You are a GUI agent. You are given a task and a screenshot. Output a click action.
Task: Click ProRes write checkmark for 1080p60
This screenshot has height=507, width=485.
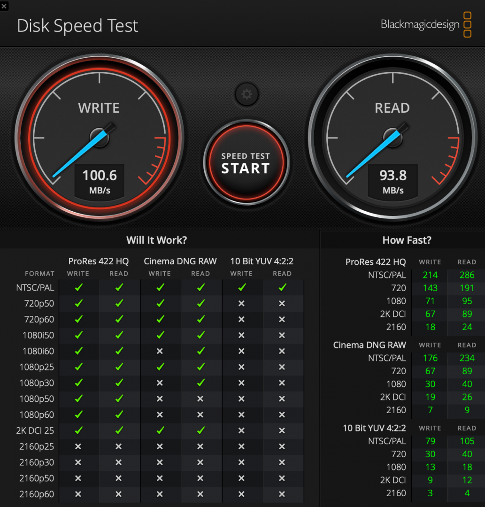tap(78, 414)
